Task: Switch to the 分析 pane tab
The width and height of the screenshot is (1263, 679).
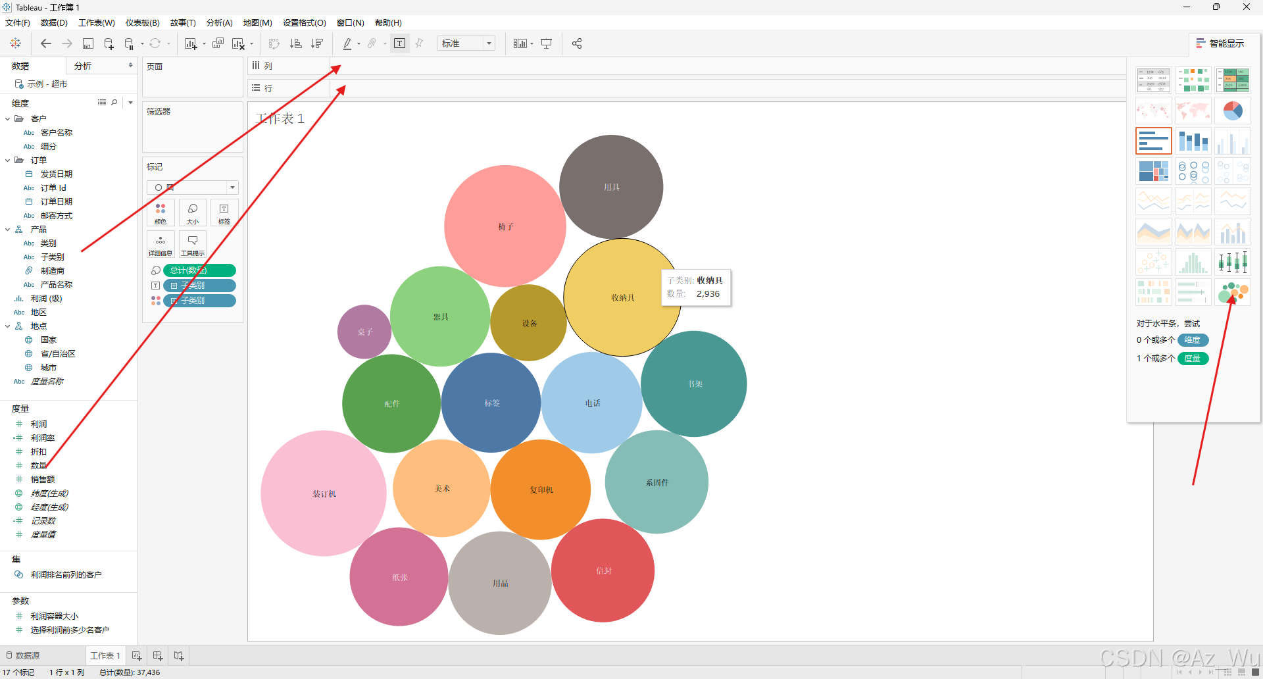Action: (83, 66)
